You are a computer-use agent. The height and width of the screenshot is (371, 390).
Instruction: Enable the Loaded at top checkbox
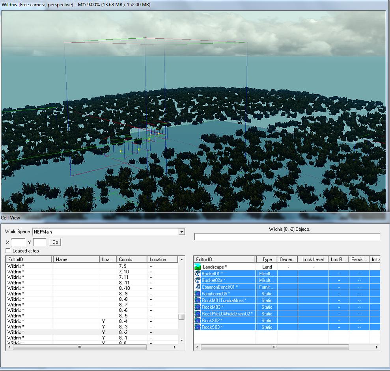(x=8, y=251)
